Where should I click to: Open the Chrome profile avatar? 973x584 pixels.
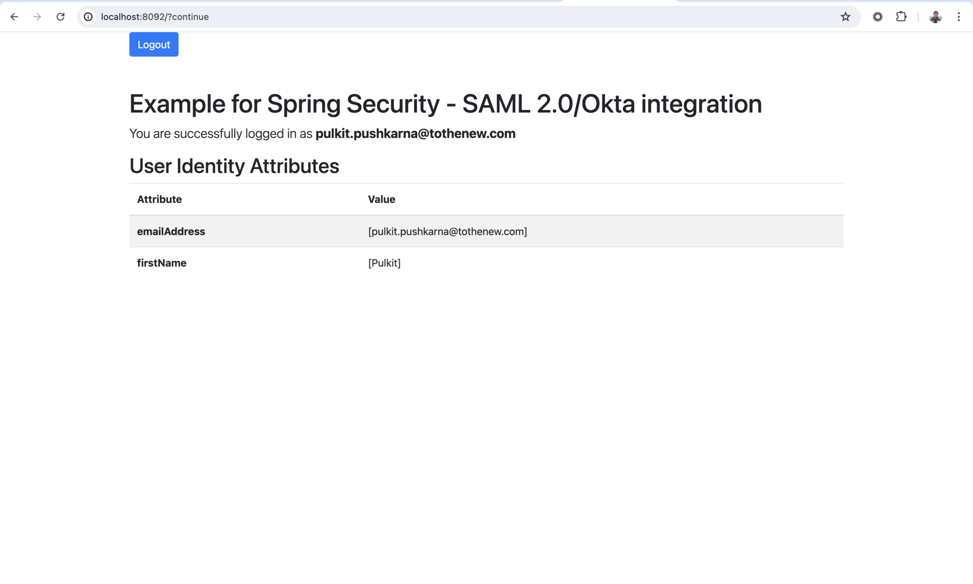tap(935, 17)
